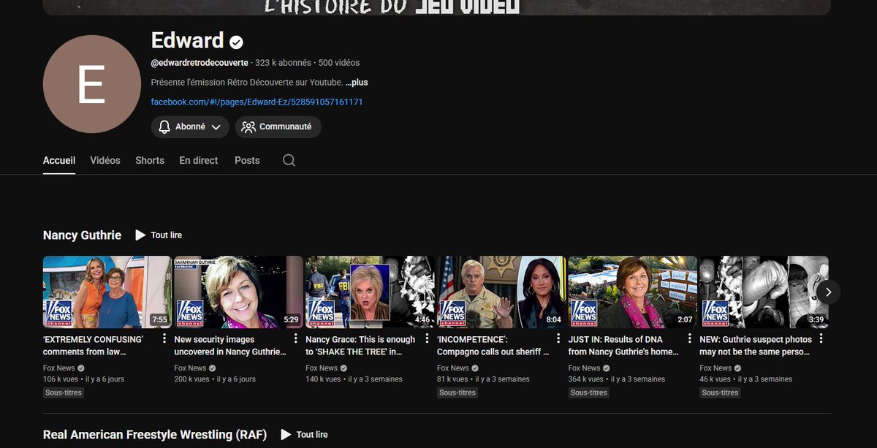Viewport: 877px width, 448px height.
Task: Click Edward's channel avatar with letter E
Action: pos(91,84)
